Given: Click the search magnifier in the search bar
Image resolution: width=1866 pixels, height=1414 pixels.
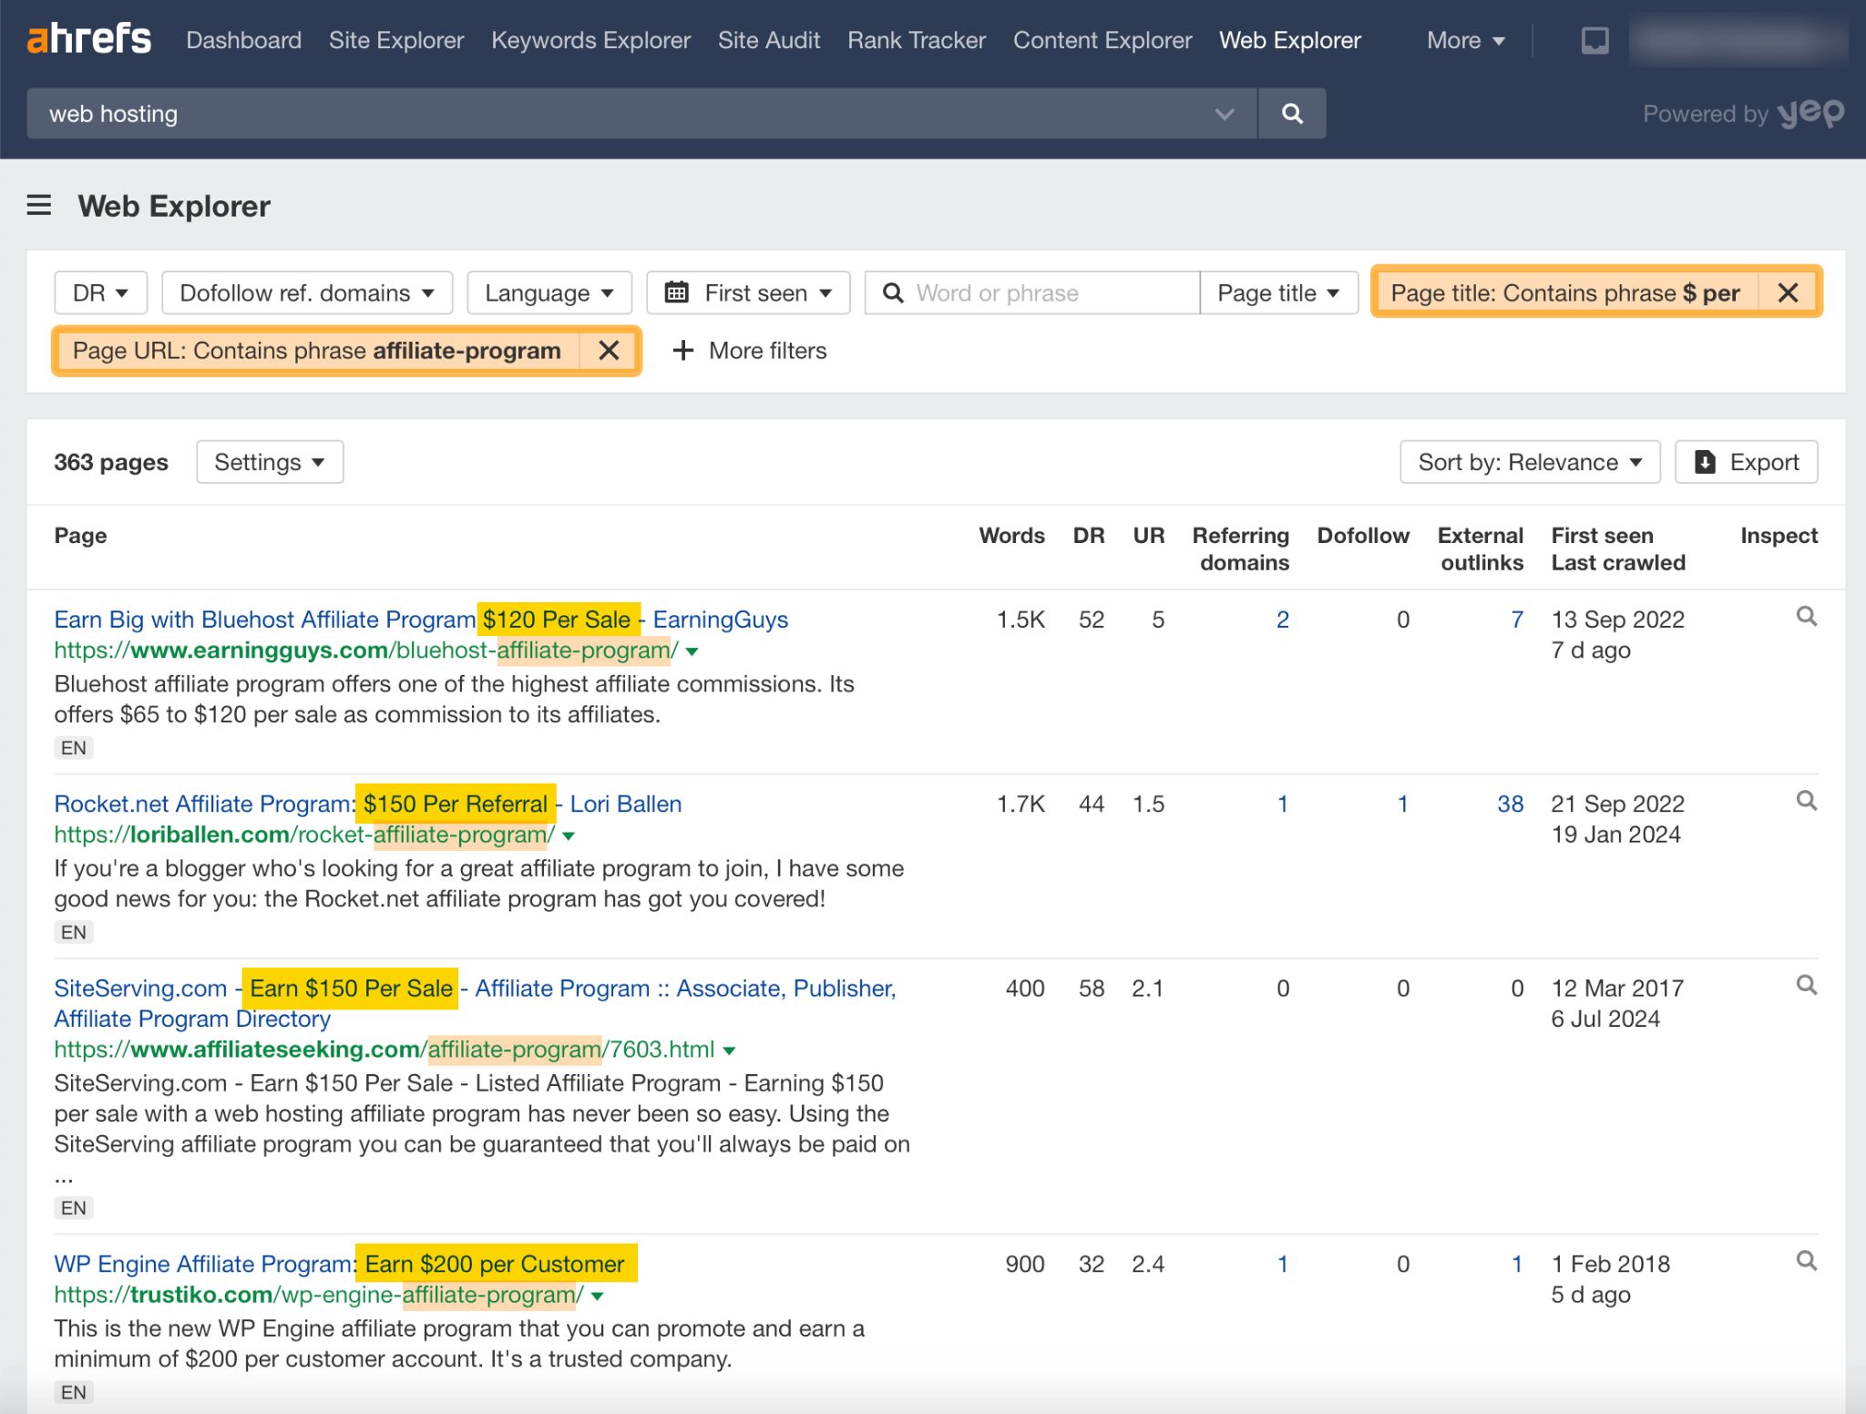Looking at the screenshot, I should (1291, 113).
